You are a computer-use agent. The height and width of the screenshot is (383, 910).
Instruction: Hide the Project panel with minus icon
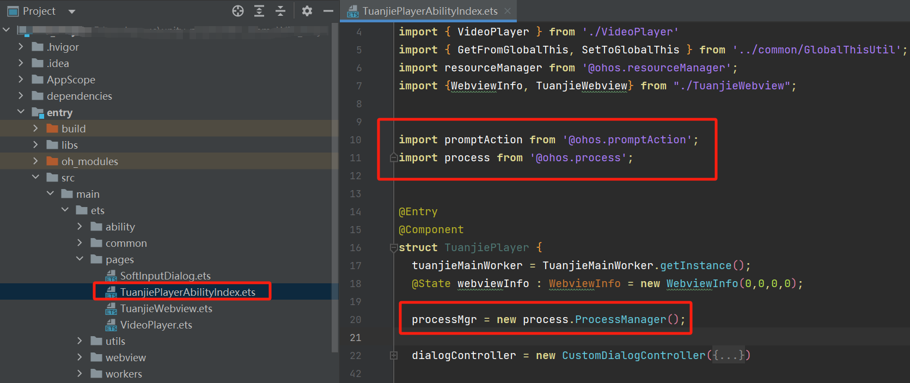328,11
